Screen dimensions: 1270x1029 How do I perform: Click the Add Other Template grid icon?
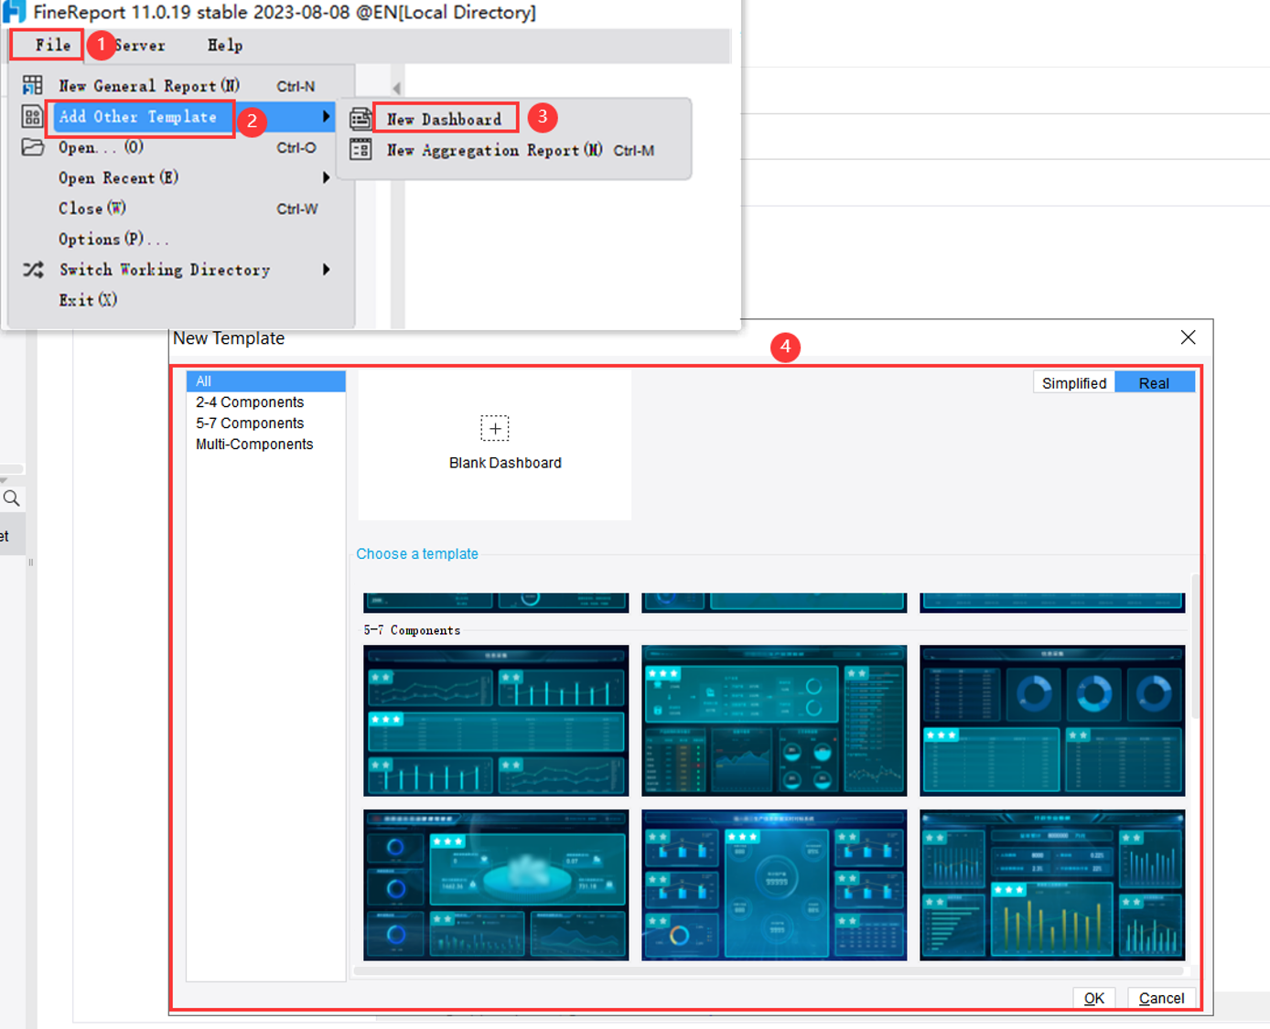[32, 116]
